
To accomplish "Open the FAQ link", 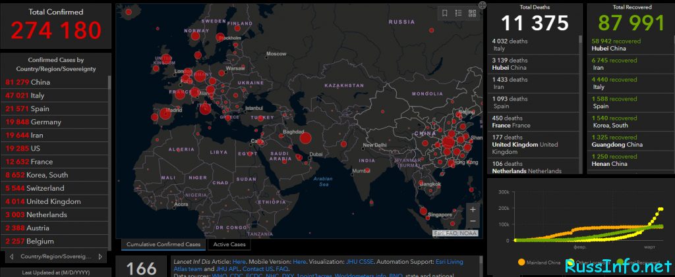I will coord(282,269).
